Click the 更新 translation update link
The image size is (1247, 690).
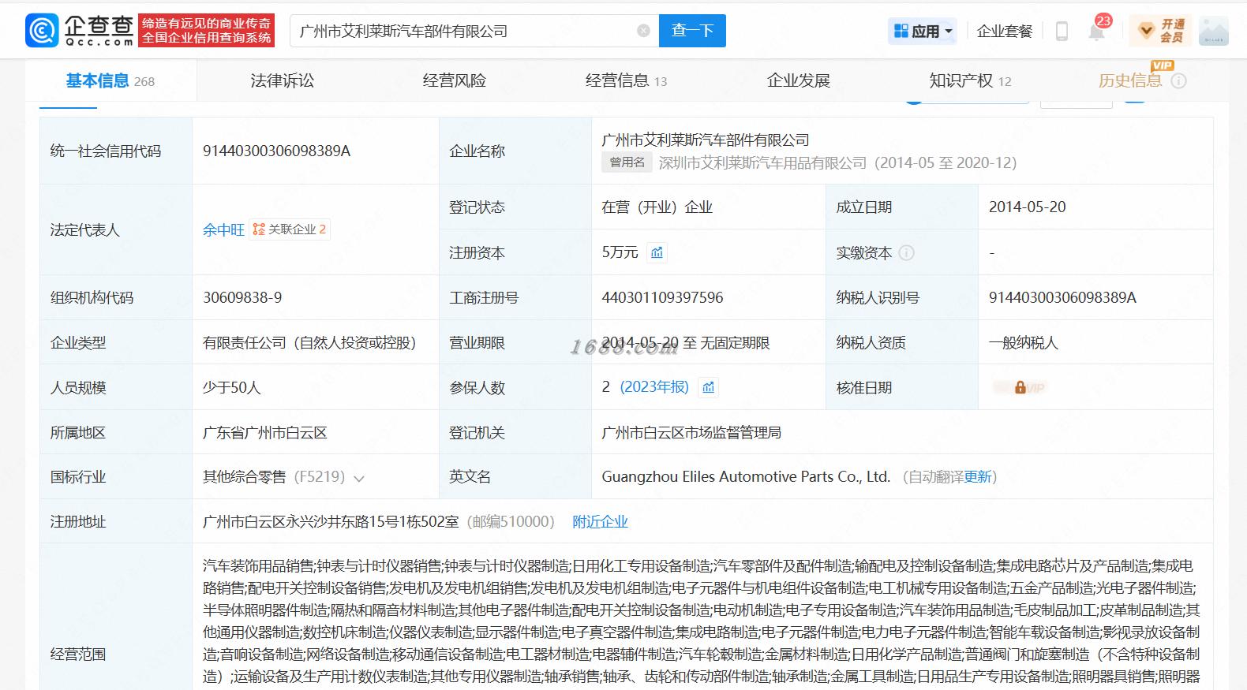(x=977, y=477)
